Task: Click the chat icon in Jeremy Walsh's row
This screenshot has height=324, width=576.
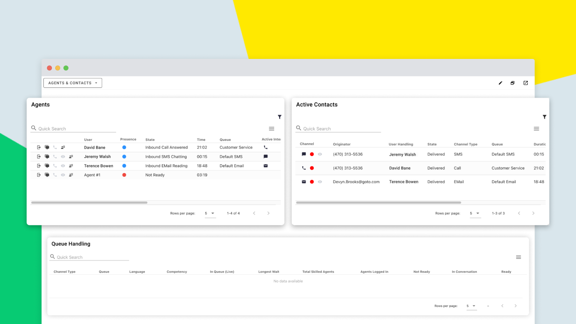Action: (x=47, y=156)
